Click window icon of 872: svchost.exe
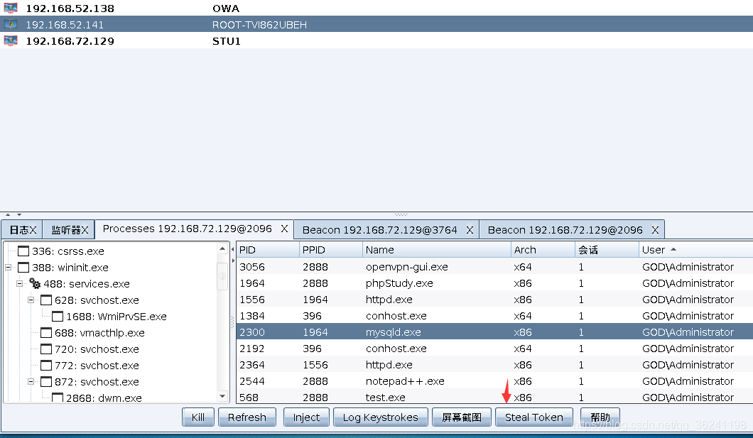Screen dimensions: 753x438 pos(45,381)
